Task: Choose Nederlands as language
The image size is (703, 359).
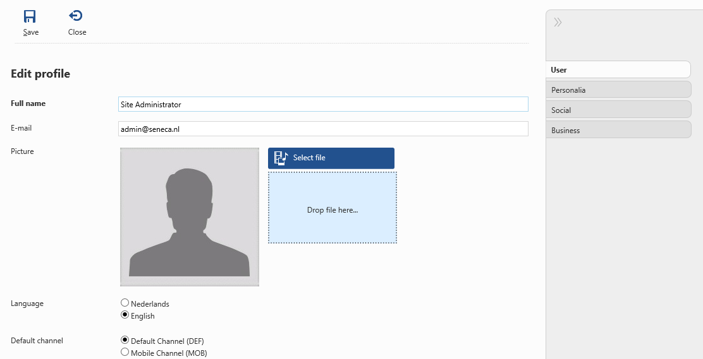Action: 125,303
